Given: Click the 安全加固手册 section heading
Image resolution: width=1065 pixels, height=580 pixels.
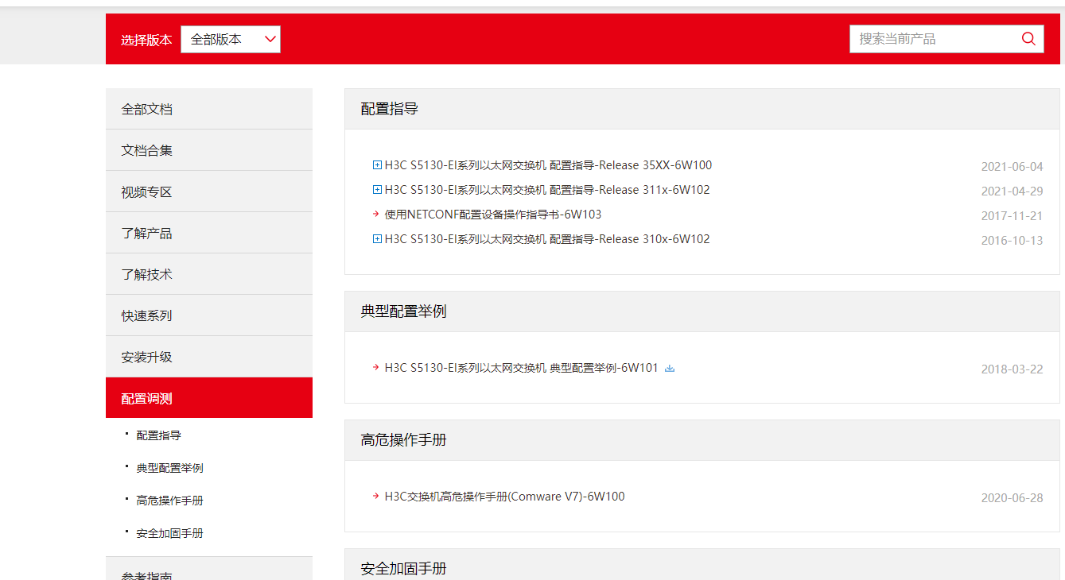Looking at the screenshot, I should tap(404, 569).
